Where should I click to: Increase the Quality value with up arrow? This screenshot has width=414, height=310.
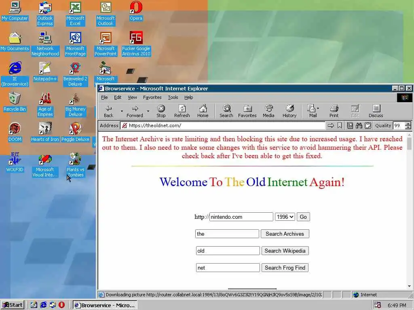[x=408, y=124]
